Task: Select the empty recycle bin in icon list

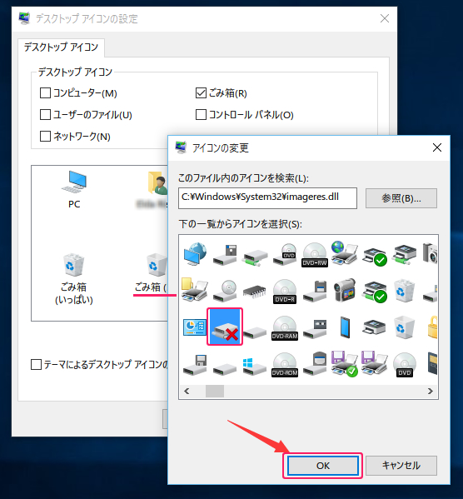Action: (x=404, y=327)
